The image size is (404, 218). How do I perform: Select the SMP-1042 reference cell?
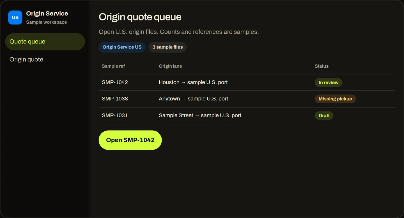[115, 82]
